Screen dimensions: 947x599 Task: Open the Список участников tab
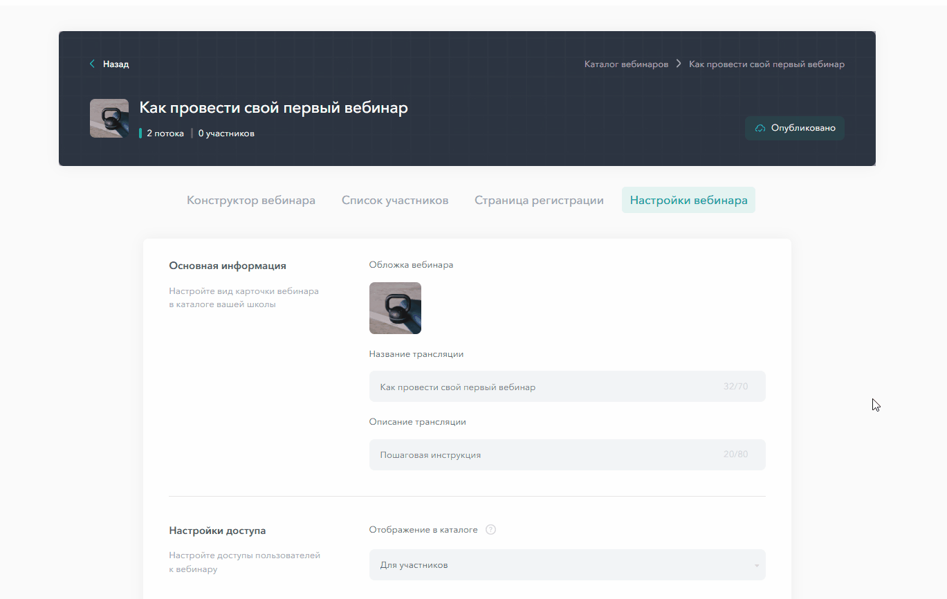coord(395,201)
